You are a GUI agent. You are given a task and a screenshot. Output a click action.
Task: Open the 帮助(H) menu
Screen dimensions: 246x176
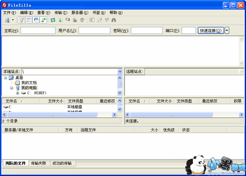pyautogui.click(x=116, y=13)
